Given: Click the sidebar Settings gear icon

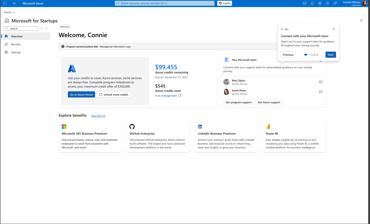Looking at the screenshot, I should [x=6, y=52].
